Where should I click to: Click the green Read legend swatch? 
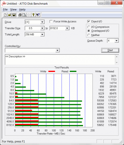73,71
